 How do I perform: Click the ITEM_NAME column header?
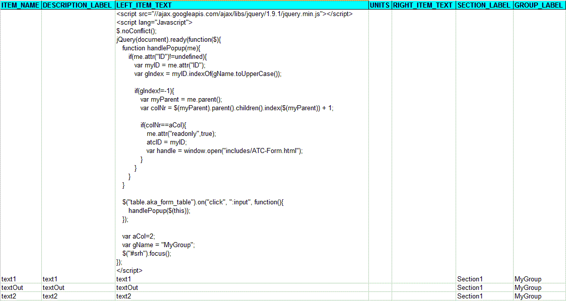click(21, 6)
